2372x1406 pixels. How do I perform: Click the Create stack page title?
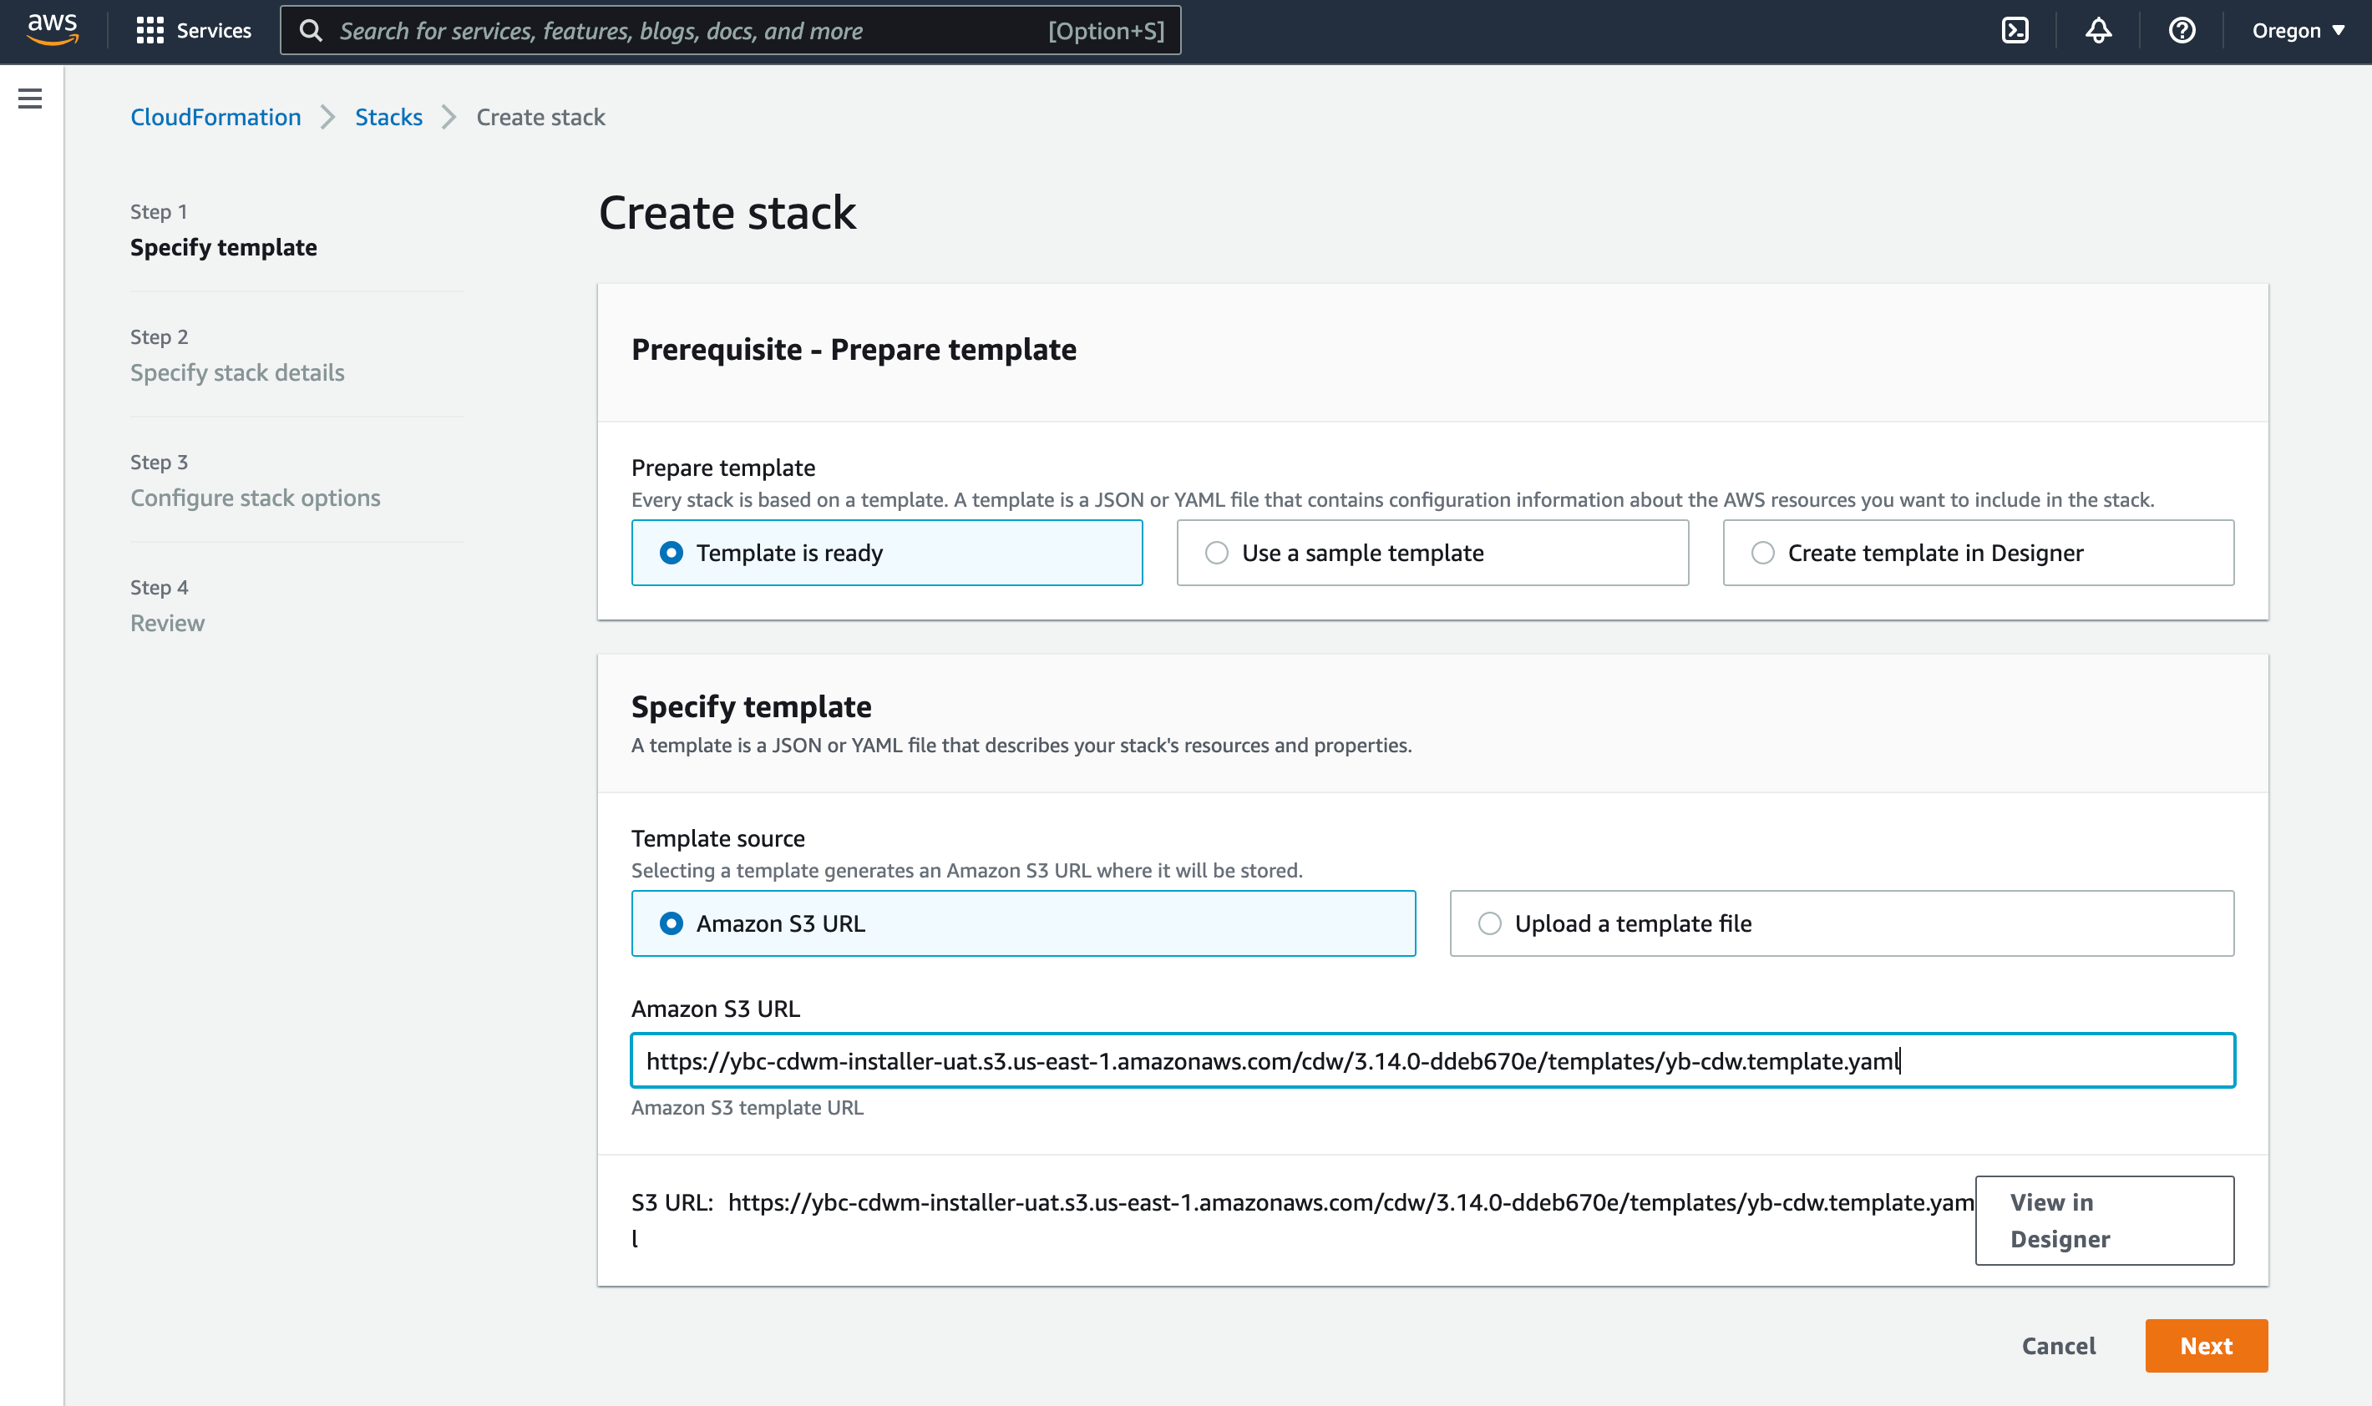click(727, 211)
